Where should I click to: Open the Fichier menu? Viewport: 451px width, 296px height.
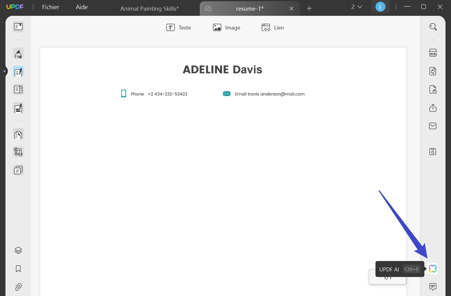point(51,7)
